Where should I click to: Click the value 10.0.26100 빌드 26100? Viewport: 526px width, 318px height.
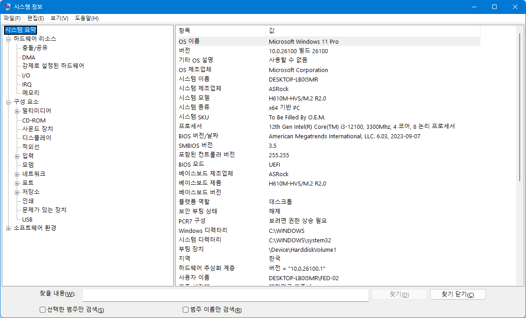(298, 51)
